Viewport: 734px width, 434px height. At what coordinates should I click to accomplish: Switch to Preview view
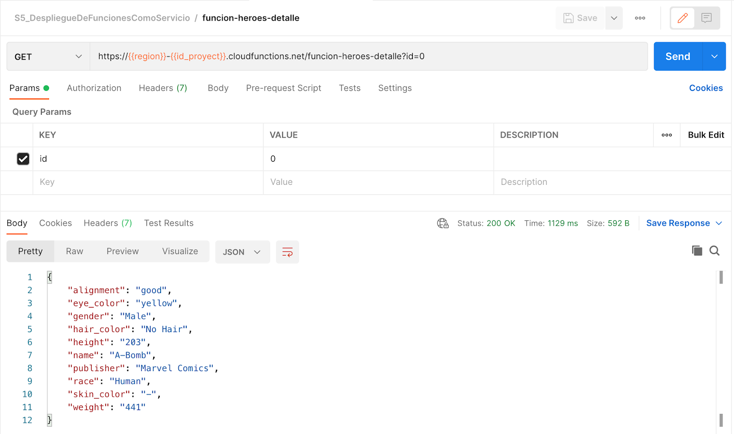pyautogui.click(x=122, y=251)
